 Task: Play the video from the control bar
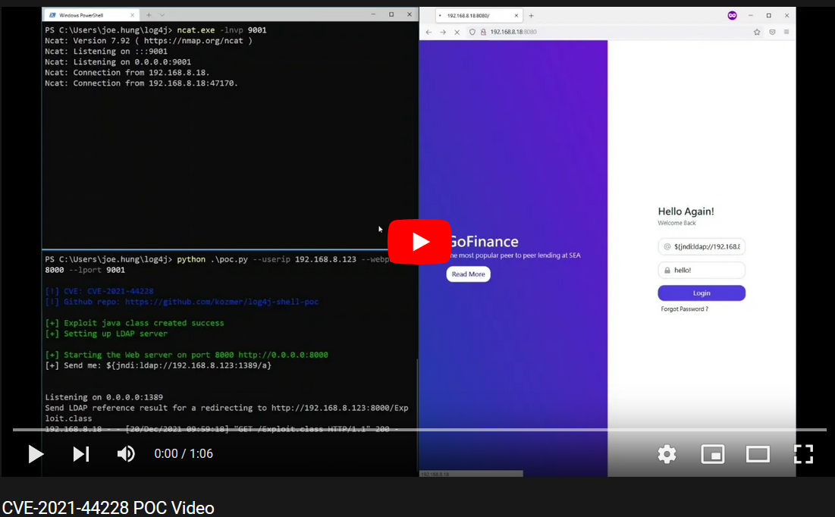click(x=36, y=454)
